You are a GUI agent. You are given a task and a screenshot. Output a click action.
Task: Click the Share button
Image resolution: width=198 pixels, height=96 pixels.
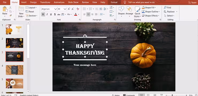(192, 2)
